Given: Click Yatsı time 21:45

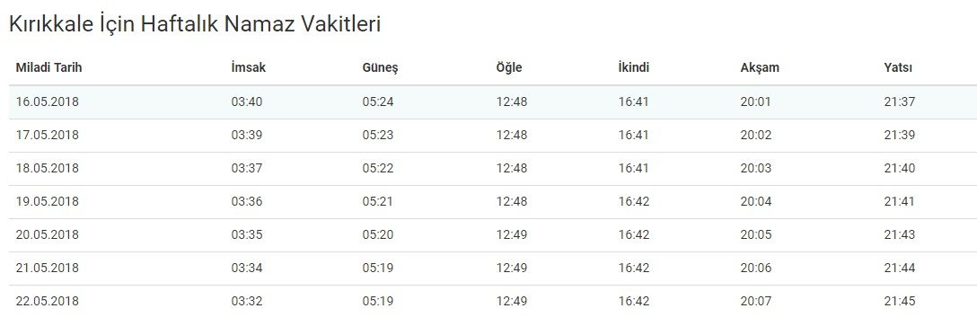Looking at the screenshot, I should (900, 302).
